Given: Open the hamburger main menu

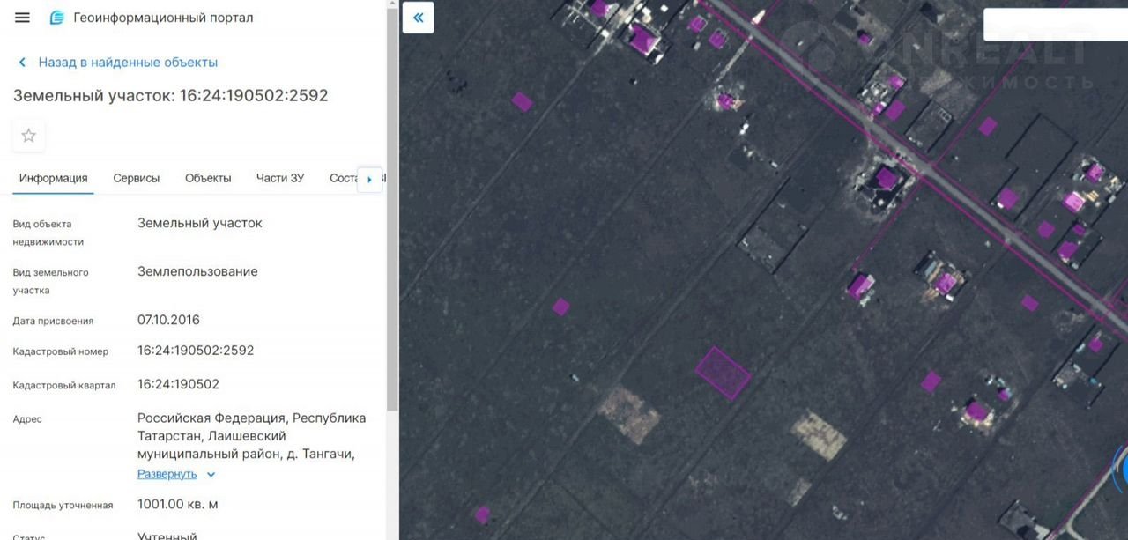Looking at the screenshot, I should (23, 18).
